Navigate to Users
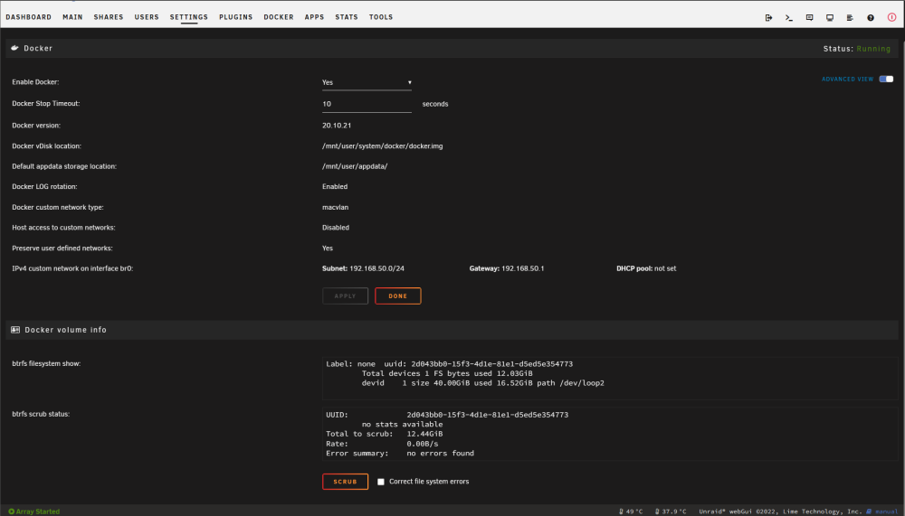Screen dimensions: 905x516 [147, 17]
